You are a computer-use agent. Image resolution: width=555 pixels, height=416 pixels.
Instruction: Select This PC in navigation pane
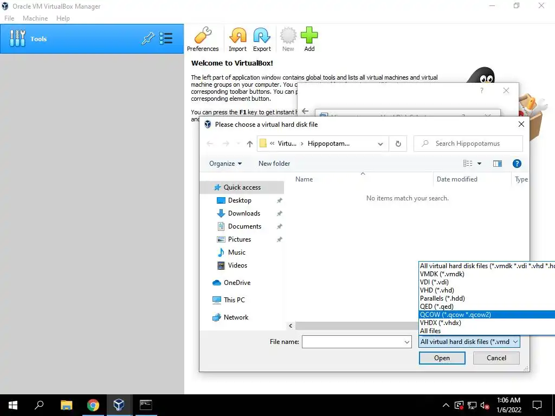coord(234,300)
